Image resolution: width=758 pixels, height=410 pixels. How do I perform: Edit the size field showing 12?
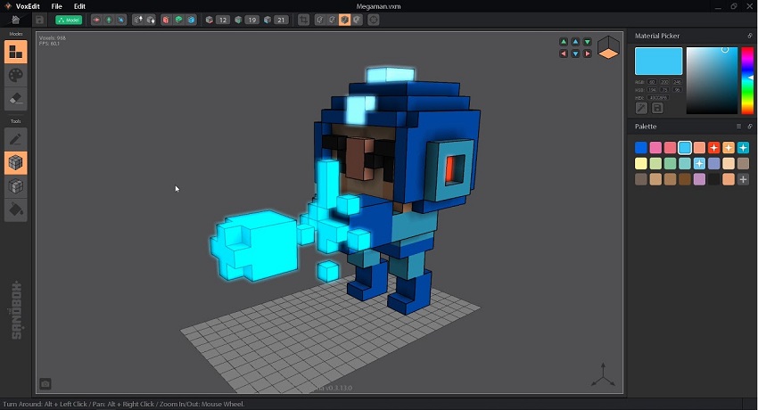222,20
